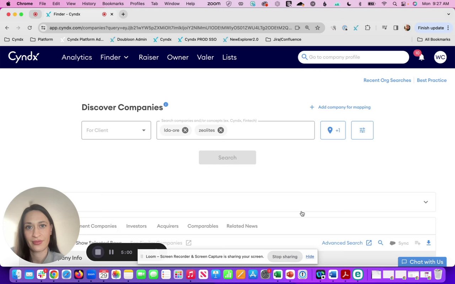
Task: Click the info icon beside Discover Companies
Action: point(166,104)
